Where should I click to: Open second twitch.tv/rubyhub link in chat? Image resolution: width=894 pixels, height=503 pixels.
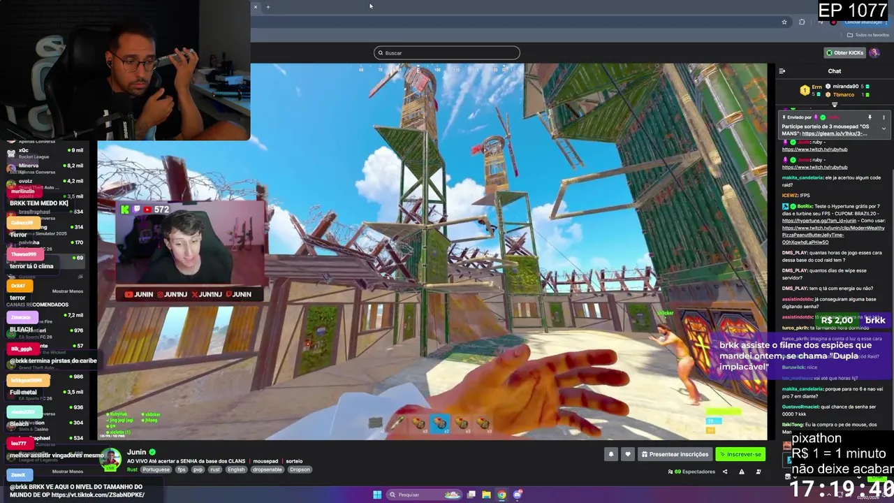pyautogui.click(x=814, y=167)
